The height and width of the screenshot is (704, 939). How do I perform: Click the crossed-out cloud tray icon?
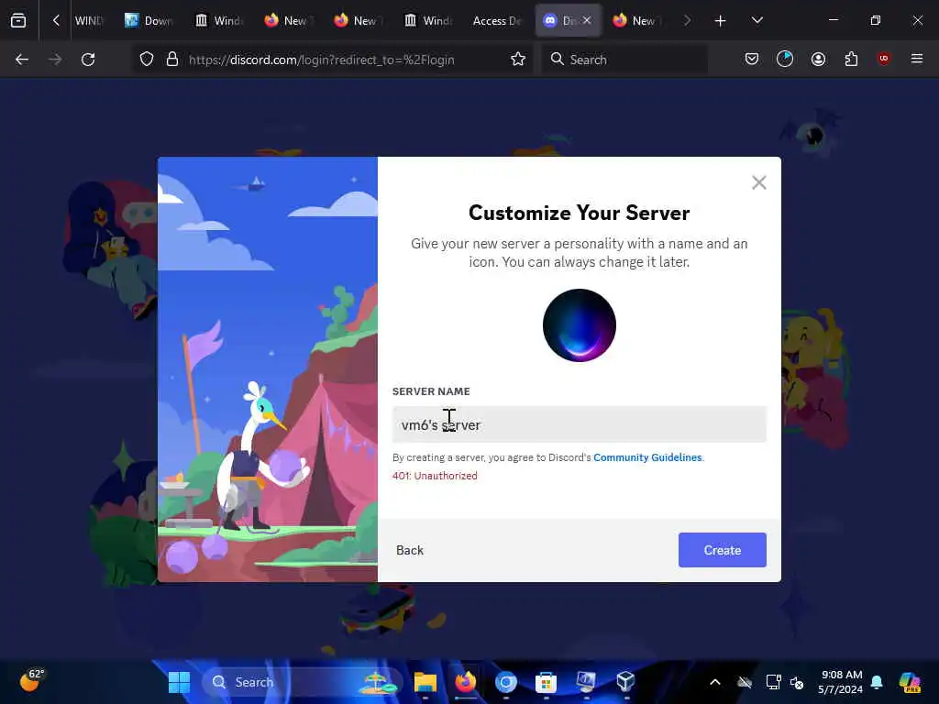[x=745, y=682]
